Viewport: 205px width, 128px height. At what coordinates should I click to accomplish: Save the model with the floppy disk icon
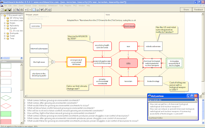click(x=9, y=10)
